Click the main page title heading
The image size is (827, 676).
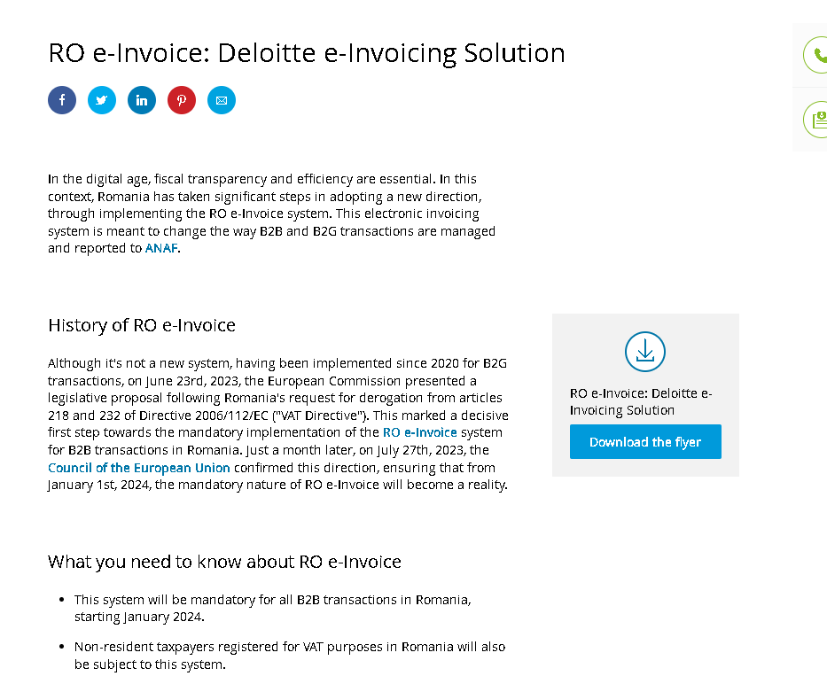tap(307, 53)
